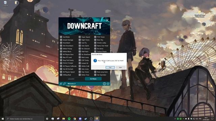Close the DownCraft window with the X

(x=107, y=20)
